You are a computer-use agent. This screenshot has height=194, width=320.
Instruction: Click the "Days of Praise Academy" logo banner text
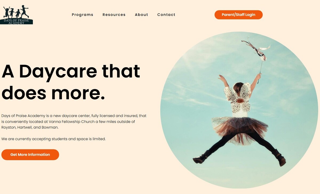(16, 21)
